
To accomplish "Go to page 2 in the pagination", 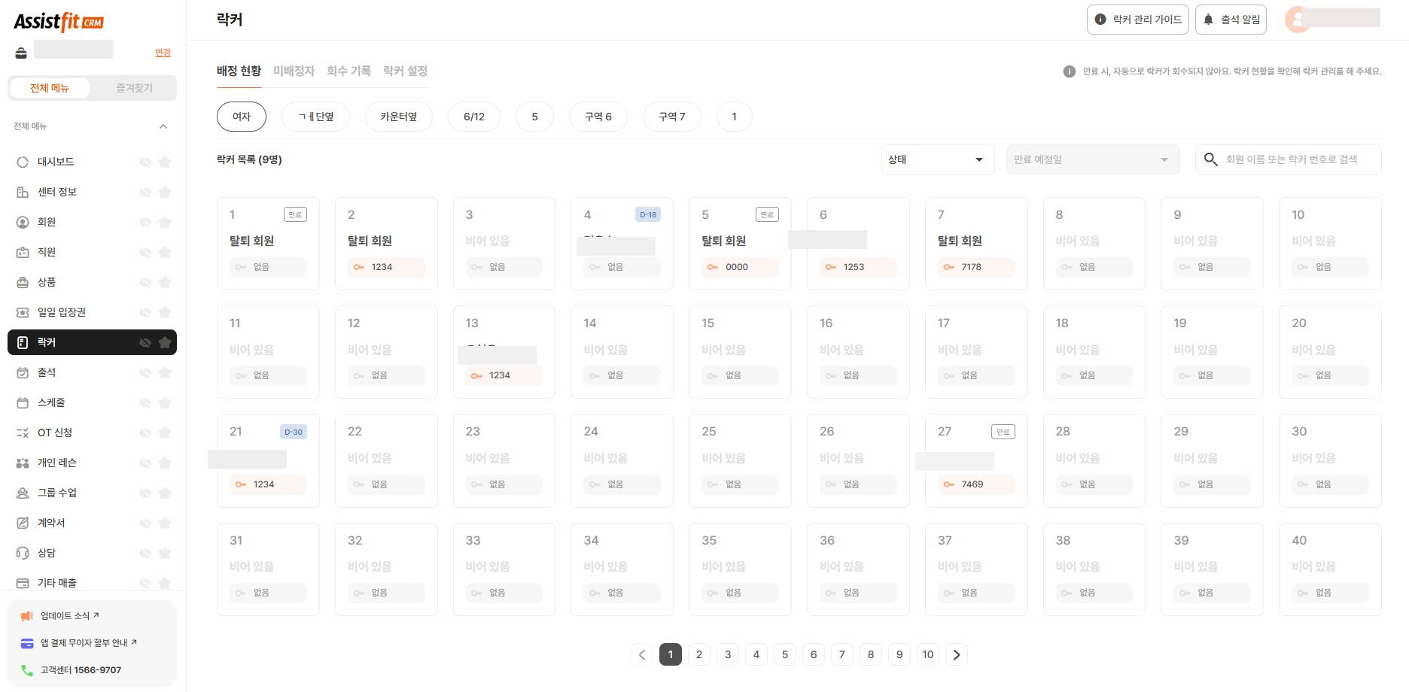I will click(x=698, y=654).
